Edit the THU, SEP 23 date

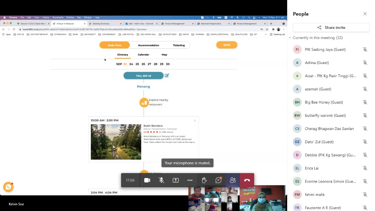(167, 75)
